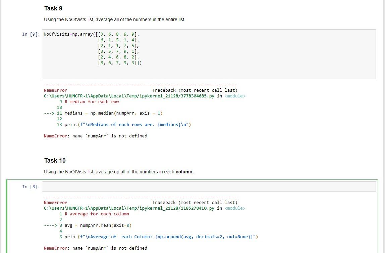Click the empty Task 10 code cell
385x253 pixels.
209,186
